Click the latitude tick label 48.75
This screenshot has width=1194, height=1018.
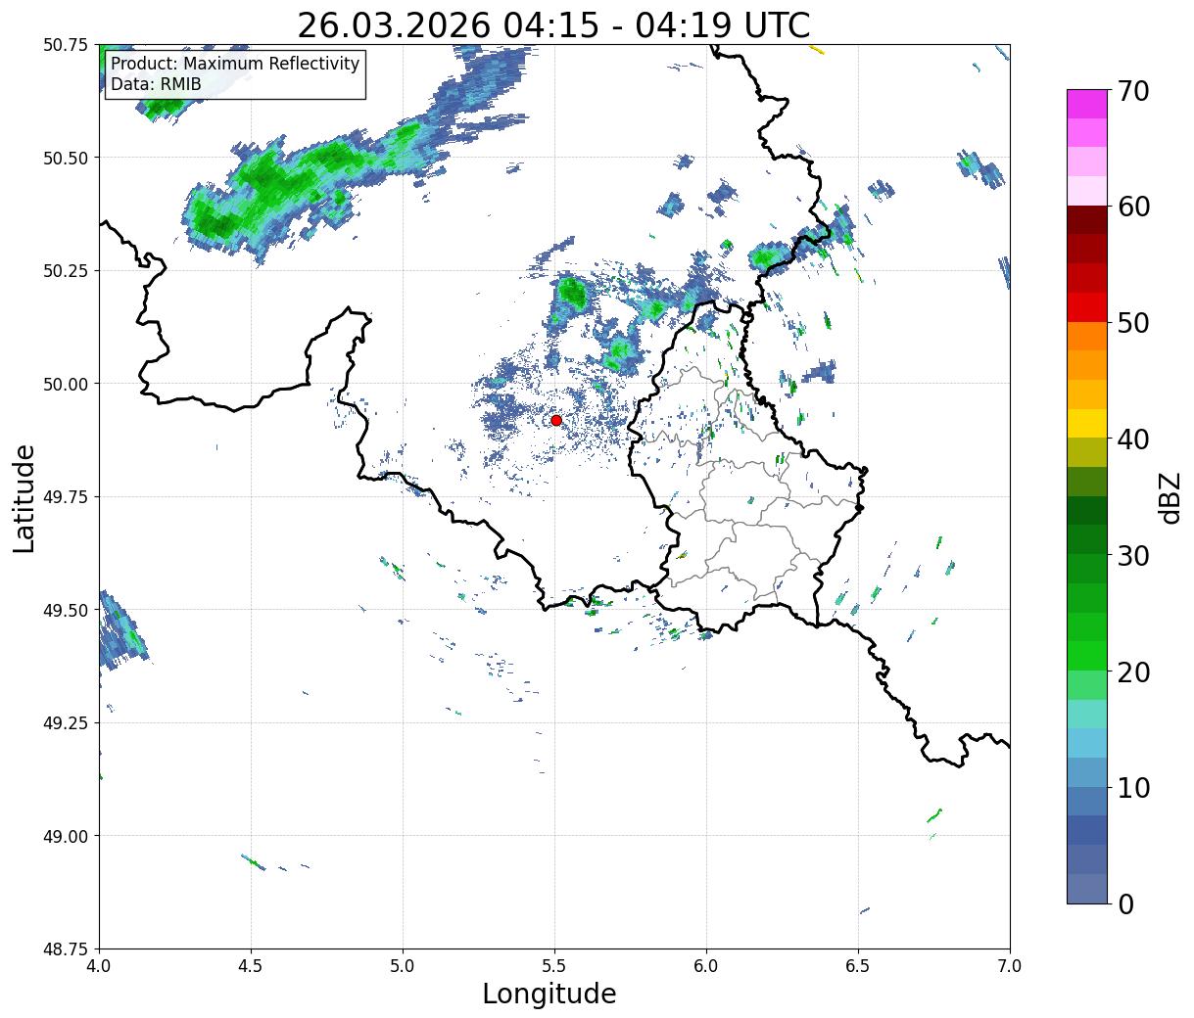pyautogui.click(x=66, y=949)
